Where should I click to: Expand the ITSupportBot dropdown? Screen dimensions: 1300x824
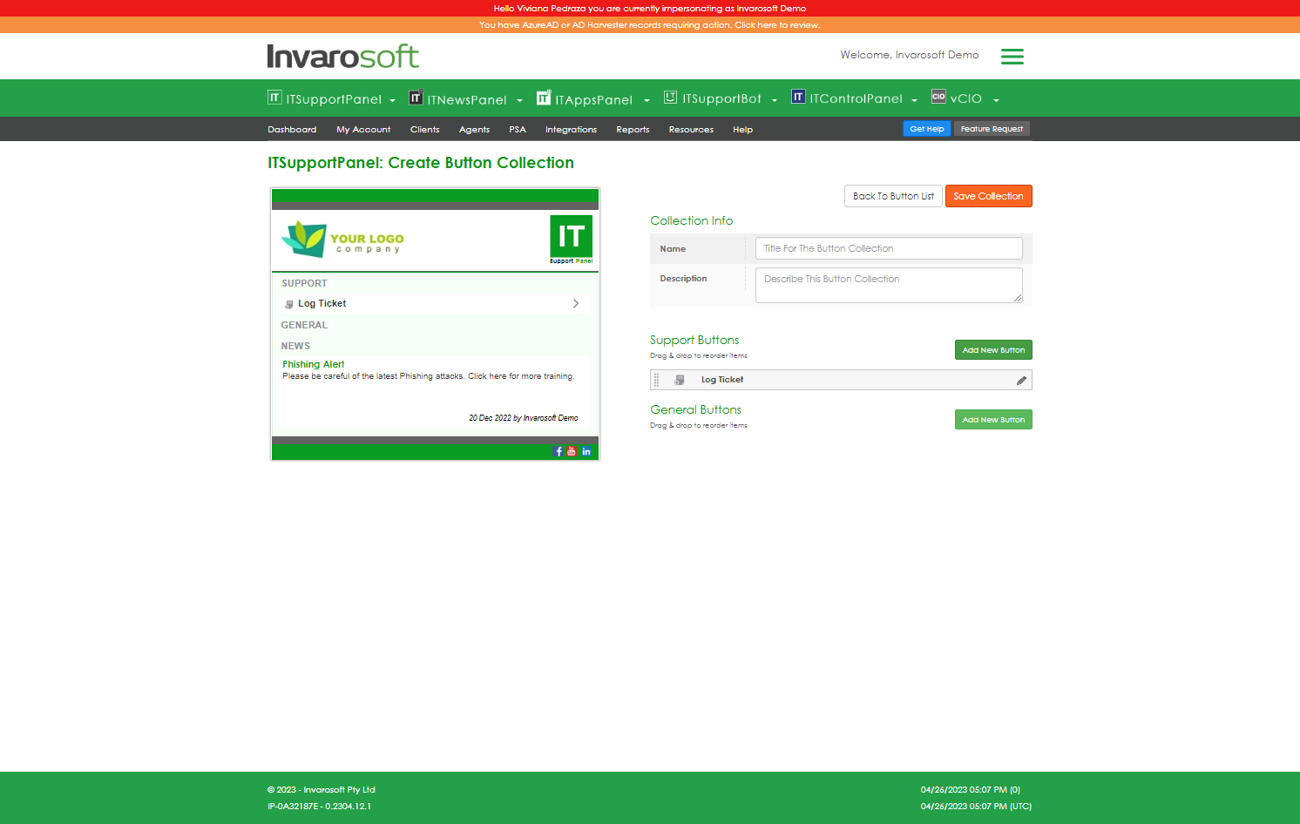774,100
